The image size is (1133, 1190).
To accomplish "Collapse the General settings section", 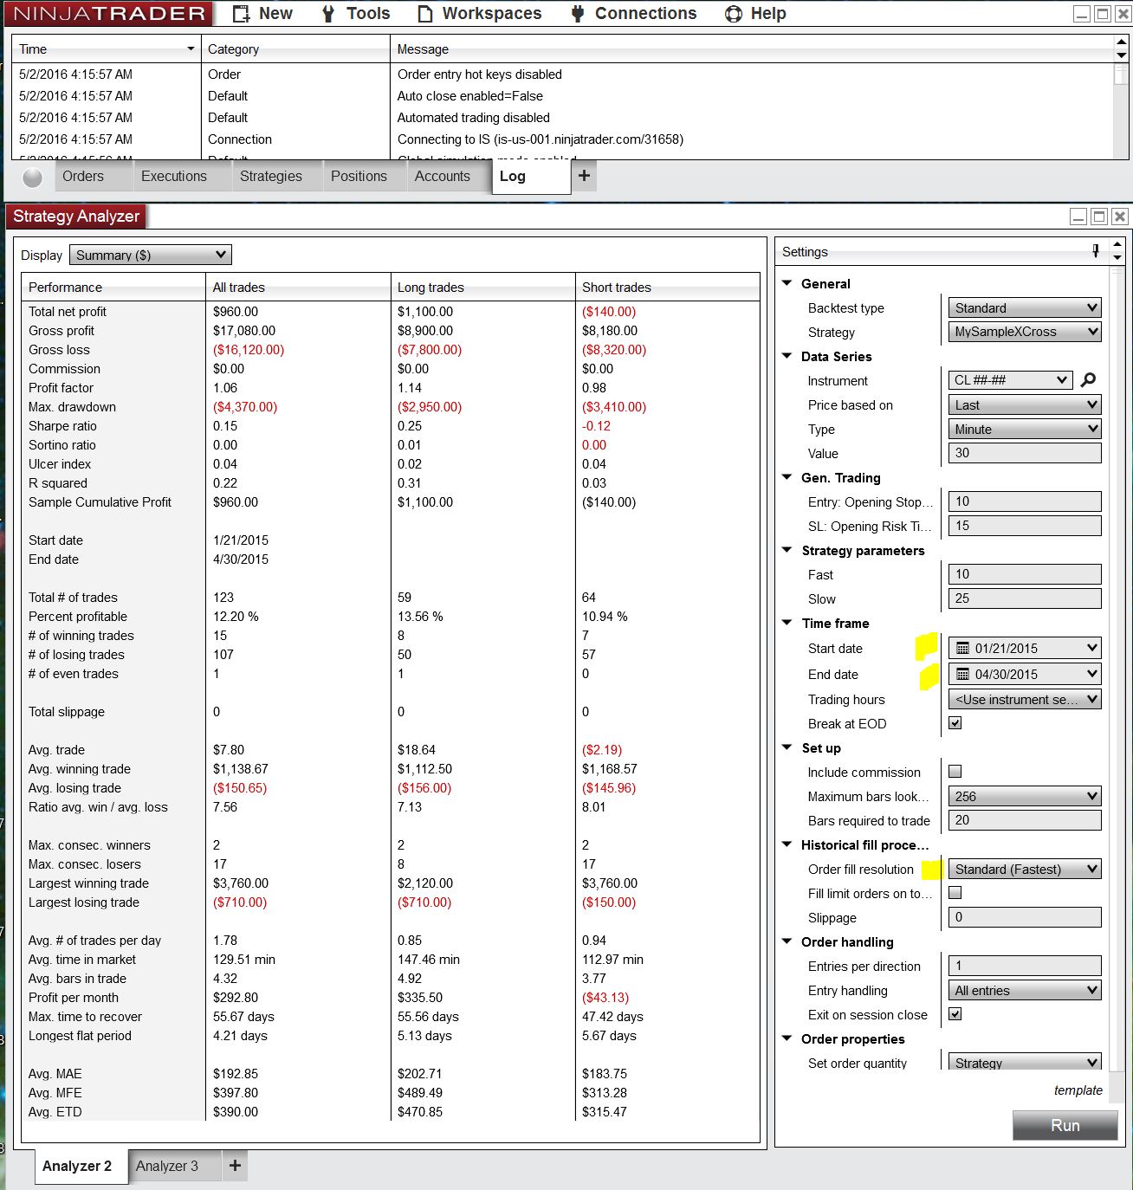I will click(x=787, y=283).
